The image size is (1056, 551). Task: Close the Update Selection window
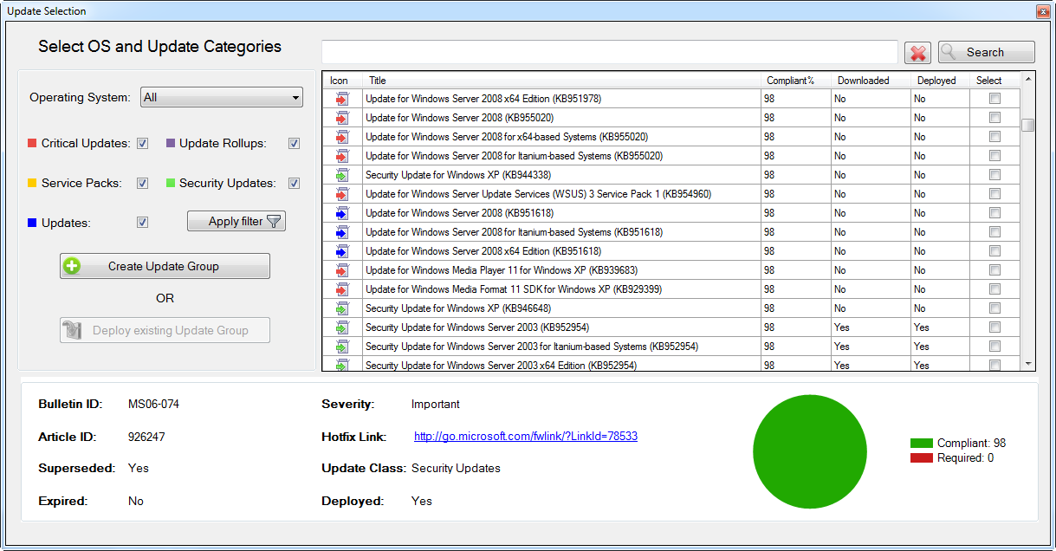pyautogui.click(x=1043, y=11)
